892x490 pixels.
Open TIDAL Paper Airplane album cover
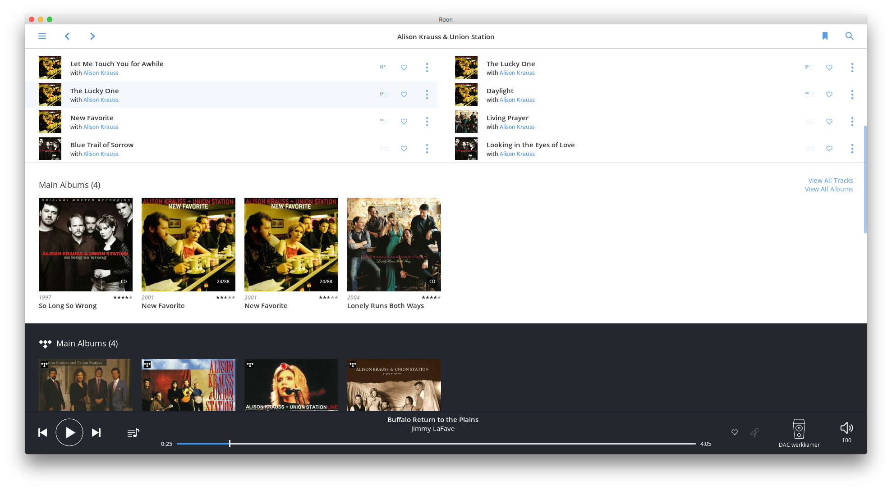394,385
